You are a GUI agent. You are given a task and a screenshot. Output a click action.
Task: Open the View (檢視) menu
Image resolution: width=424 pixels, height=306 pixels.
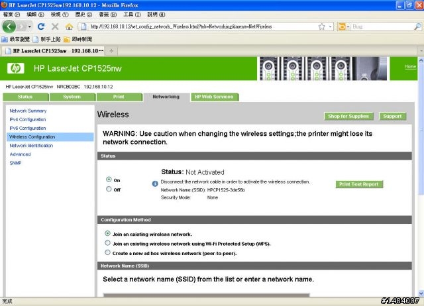(x=60, y=15)
